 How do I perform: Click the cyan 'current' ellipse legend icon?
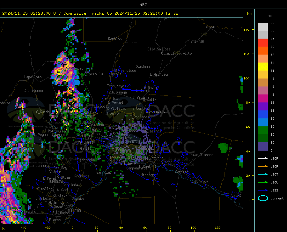tap(263, 198)
